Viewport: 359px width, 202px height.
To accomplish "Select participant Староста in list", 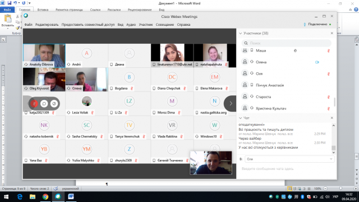I will 286,97.
